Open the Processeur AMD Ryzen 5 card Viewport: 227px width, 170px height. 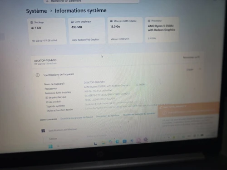pos(162,29)
